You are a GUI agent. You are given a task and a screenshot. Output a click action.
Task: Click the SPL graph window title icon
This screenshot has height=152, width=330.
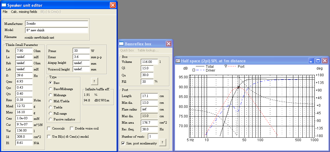coord(178,61)
